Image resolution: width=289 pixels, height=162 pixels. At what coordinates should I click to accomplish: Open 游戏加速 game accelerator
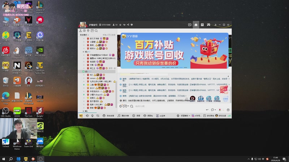coord(220,116)
